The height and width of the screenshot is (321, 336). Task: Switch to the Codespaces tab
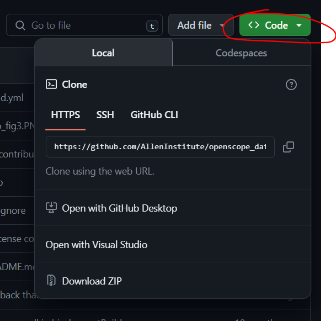pos(242,53)
